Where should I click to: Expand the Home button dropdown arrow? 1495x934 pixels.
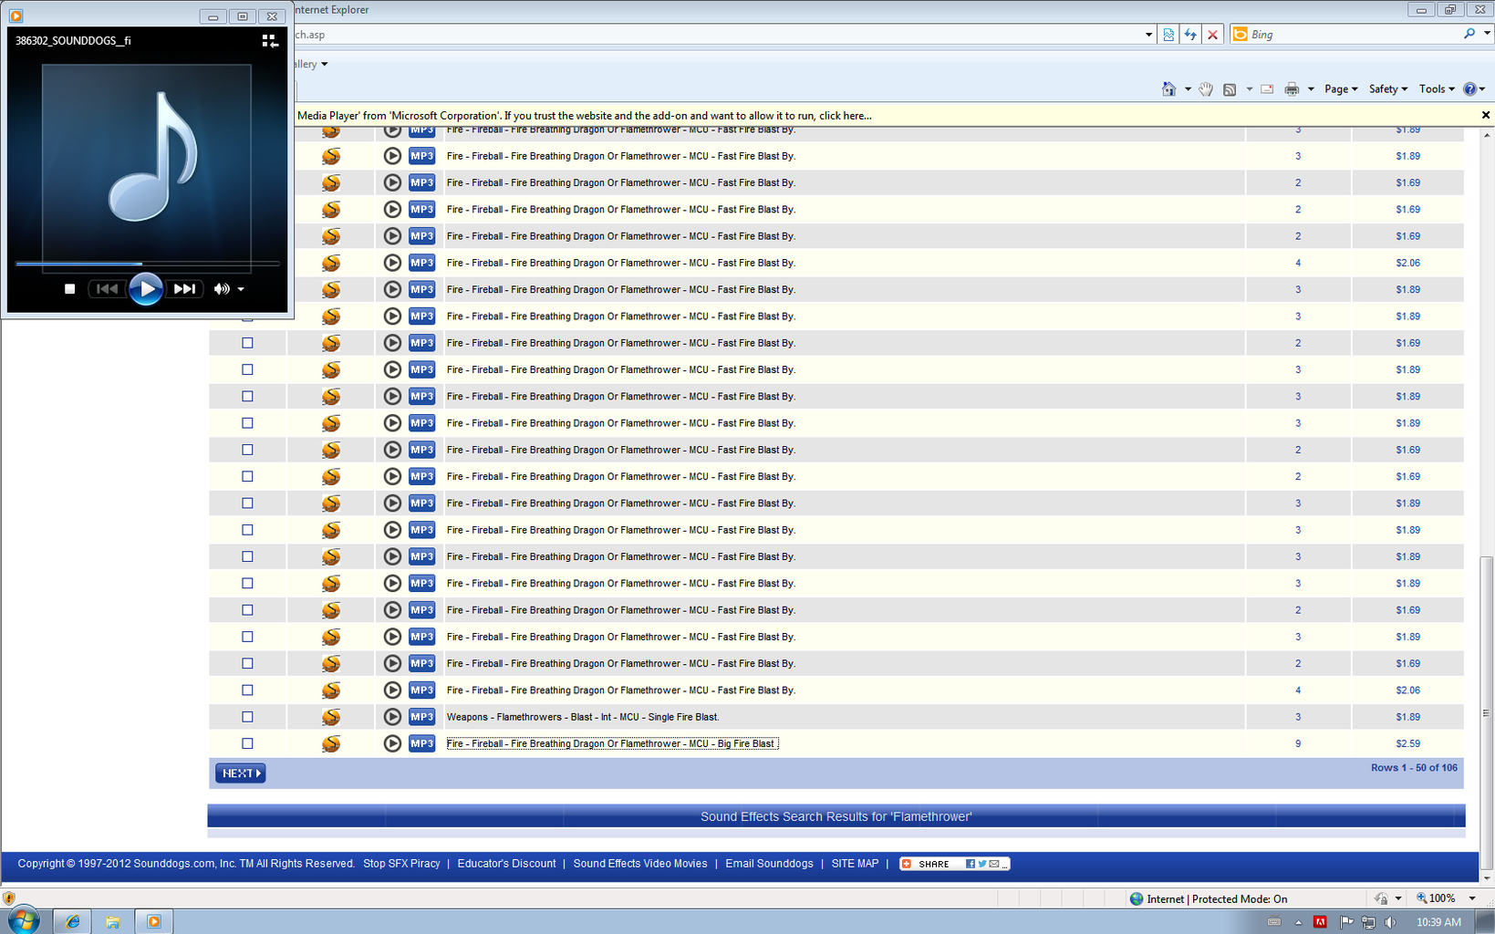click(1188, 89)
